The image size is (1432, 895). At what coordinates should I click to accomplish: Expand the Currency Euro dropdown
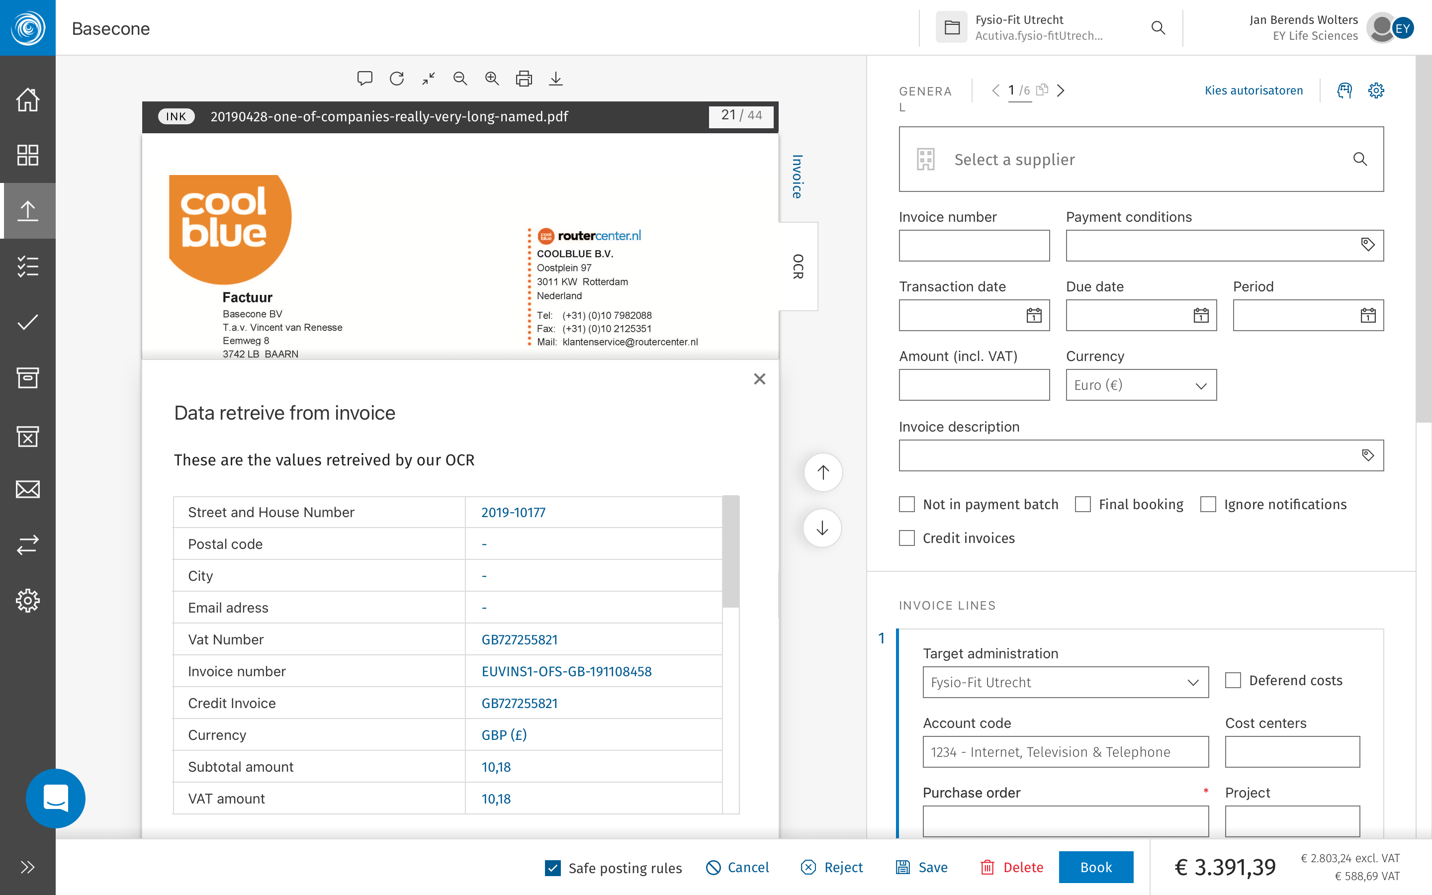(x=1141, y=385)
